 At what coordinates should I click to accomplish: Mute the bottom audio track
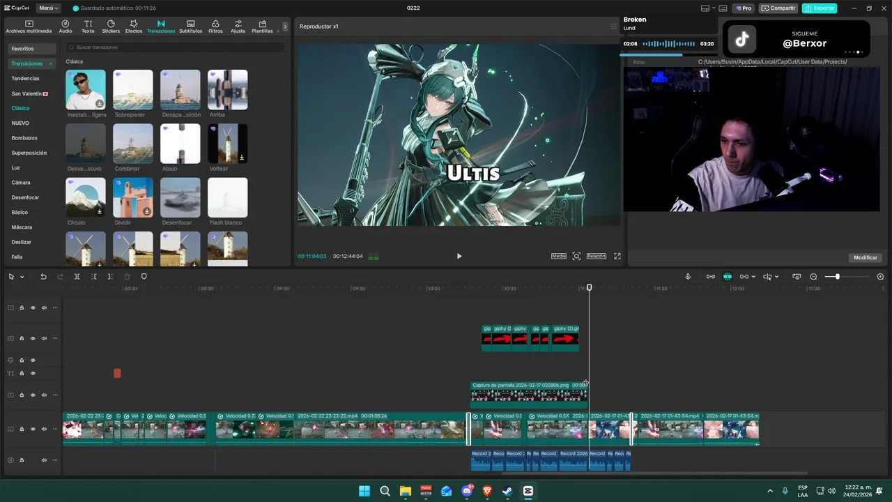point(44,460)
